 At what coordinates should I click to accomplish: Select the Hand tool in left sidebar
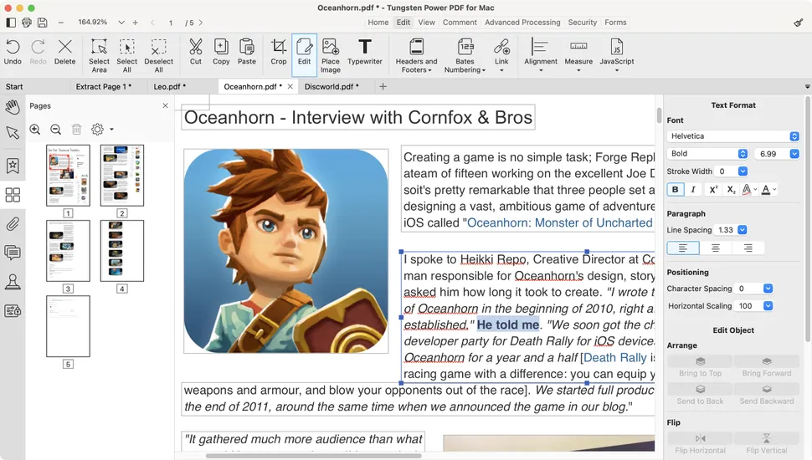(13, 107)
